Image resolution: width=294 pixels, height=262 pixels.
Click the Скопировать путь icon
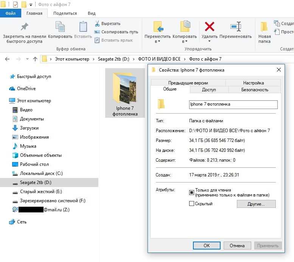coord(97,32)
